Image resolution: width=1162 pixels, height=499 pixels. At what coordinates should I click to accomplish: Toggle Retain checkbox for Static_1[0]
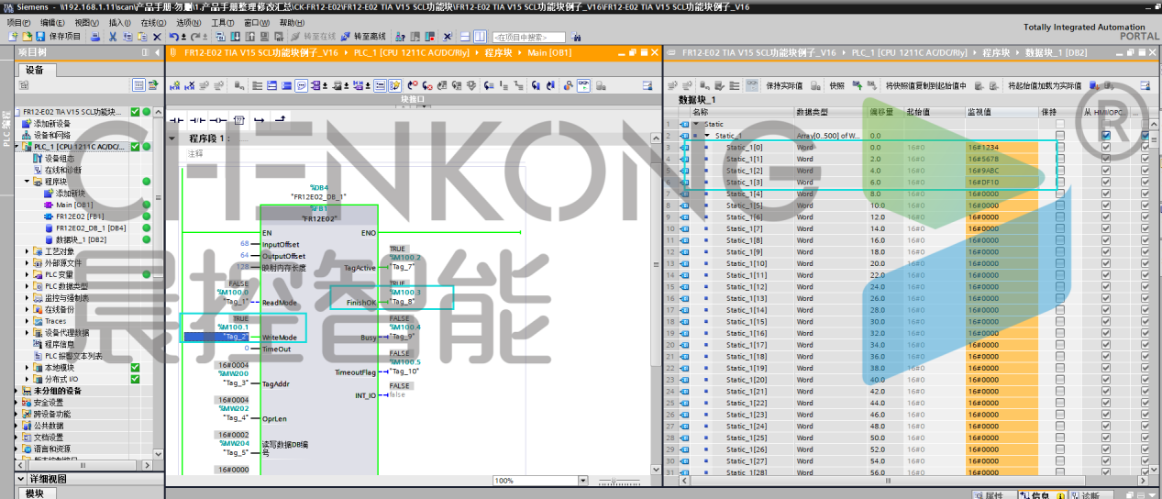(x=1060, y=147)
